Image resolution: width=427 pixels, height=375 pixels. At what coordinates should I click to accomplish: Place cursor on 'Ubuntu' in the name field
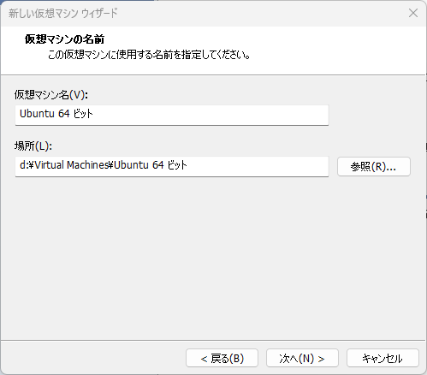37,114
